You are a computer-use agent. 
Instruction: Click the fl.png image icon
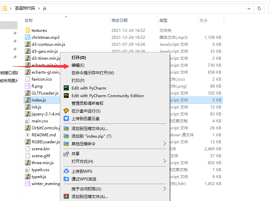click(28, 86)
